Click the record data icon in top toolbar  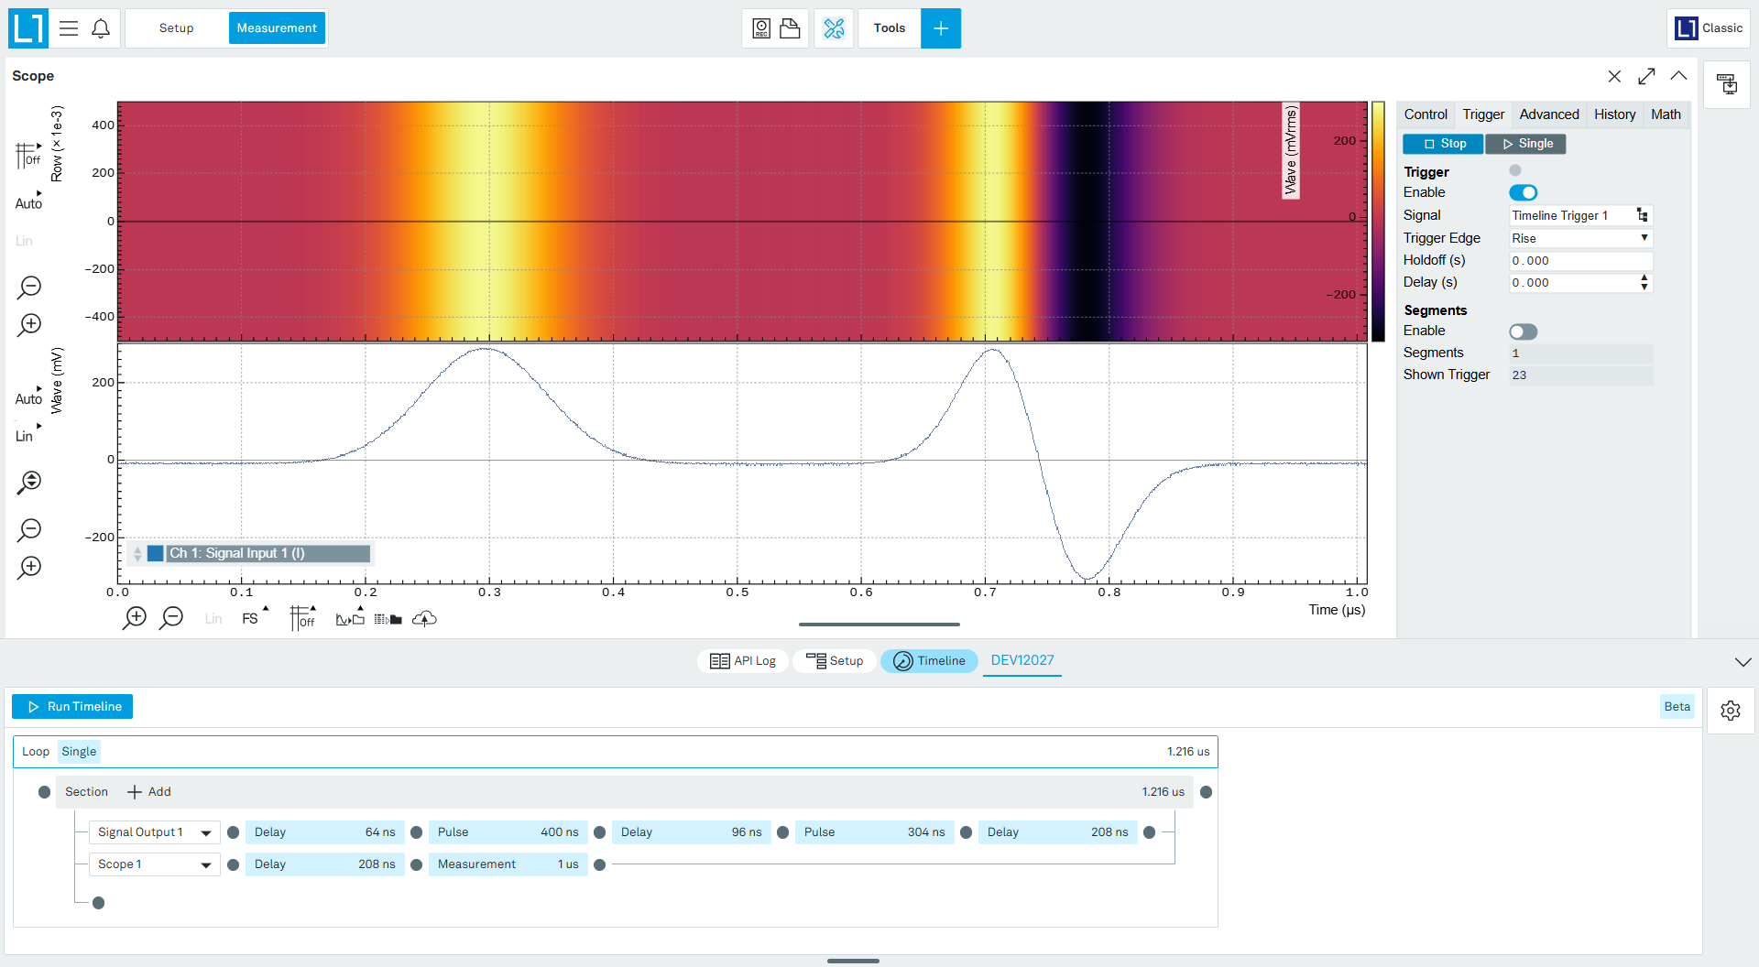(x=761, y=28)
